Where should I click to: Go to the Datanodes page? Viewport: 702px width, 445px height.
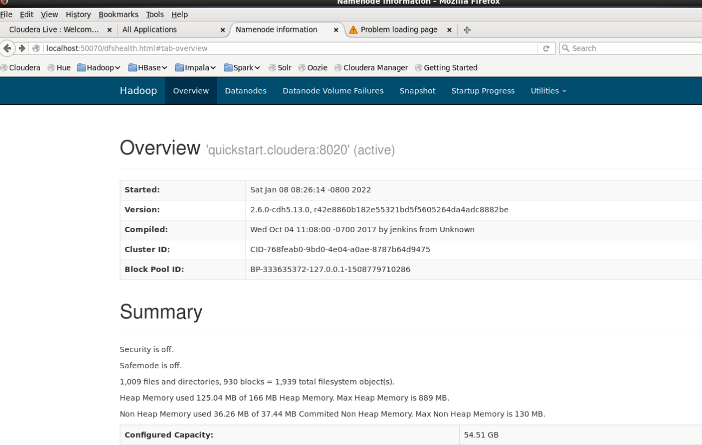click(246, 91)
